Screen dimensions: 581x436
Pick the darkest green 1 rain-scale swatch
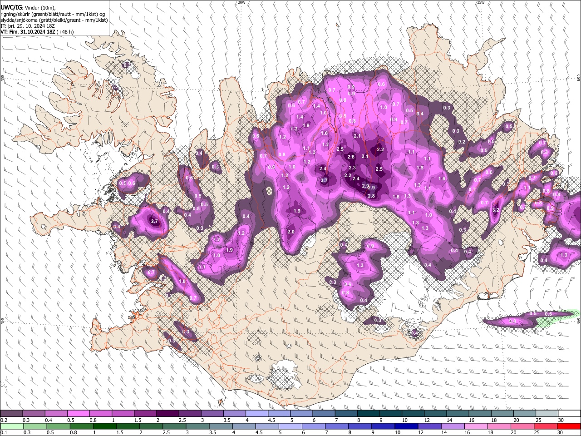click(104, 426)
